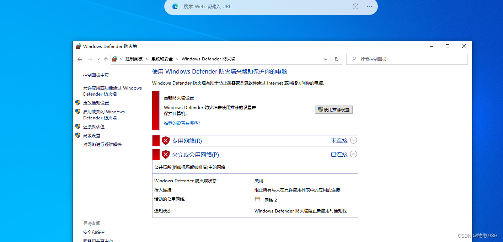The width and height of the screenshot is (503, 242).
Task: Maximize the firewall window
Action: click(448, 46)
